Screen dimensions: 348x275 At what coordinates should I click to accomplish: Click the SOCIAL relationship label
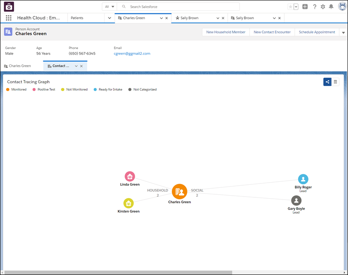click(197, 190)
